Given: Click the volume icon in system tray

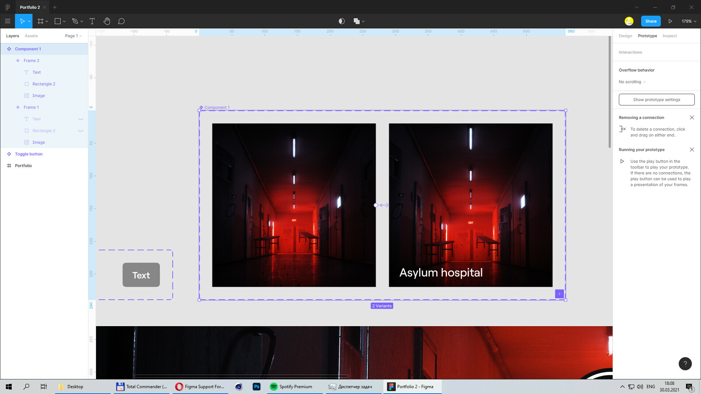Looking at the screenshot, I should (x=640, y=387).
